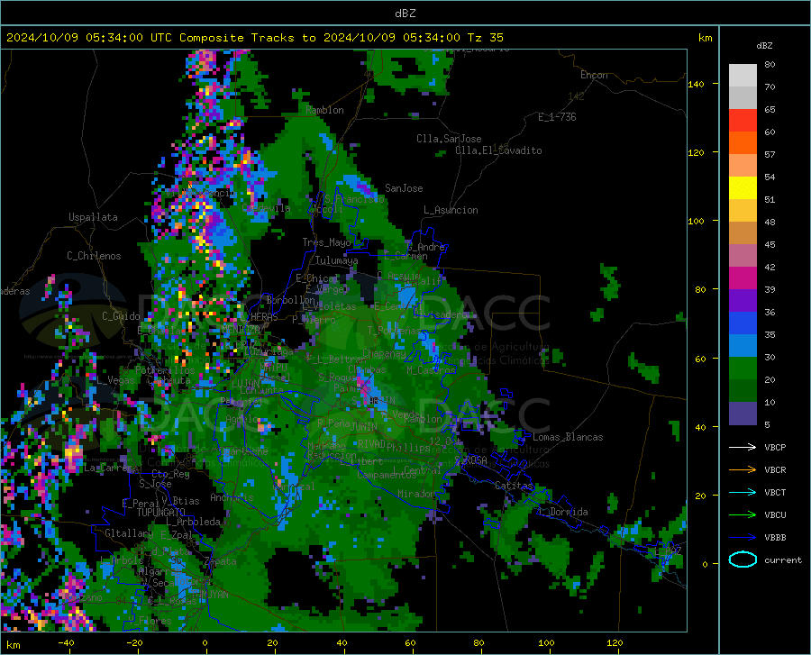Click the white VBCP arrow icon
The height and width of the screenshot is (655, 811).
pyautogui.click(x=743, y=447)
